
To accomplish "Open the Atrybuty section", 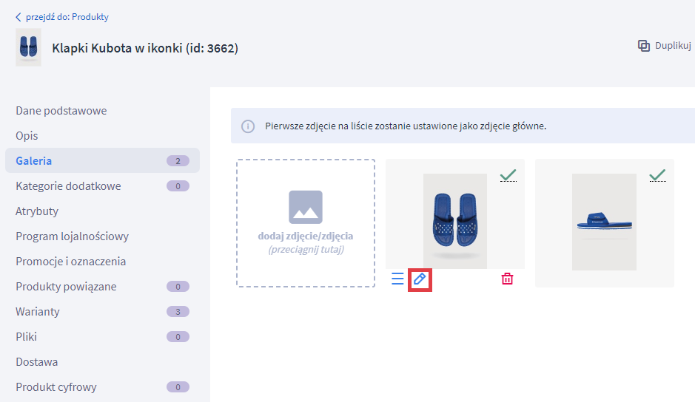I will point(37,211).
